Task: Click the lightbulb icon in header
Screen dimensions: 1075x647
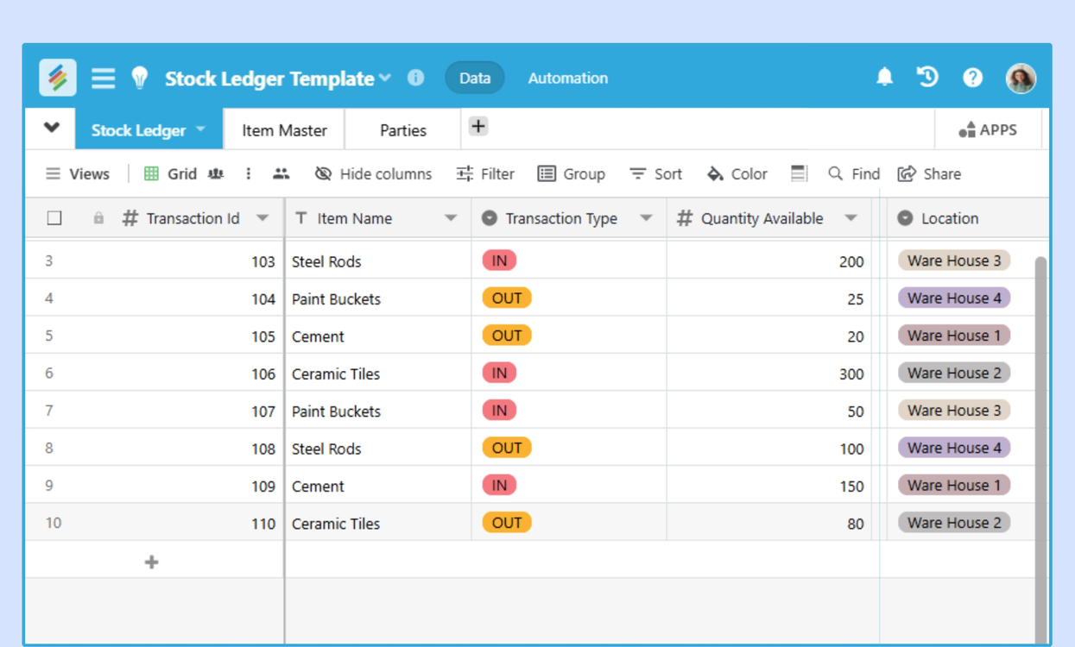Action: (x=140, y=79)
